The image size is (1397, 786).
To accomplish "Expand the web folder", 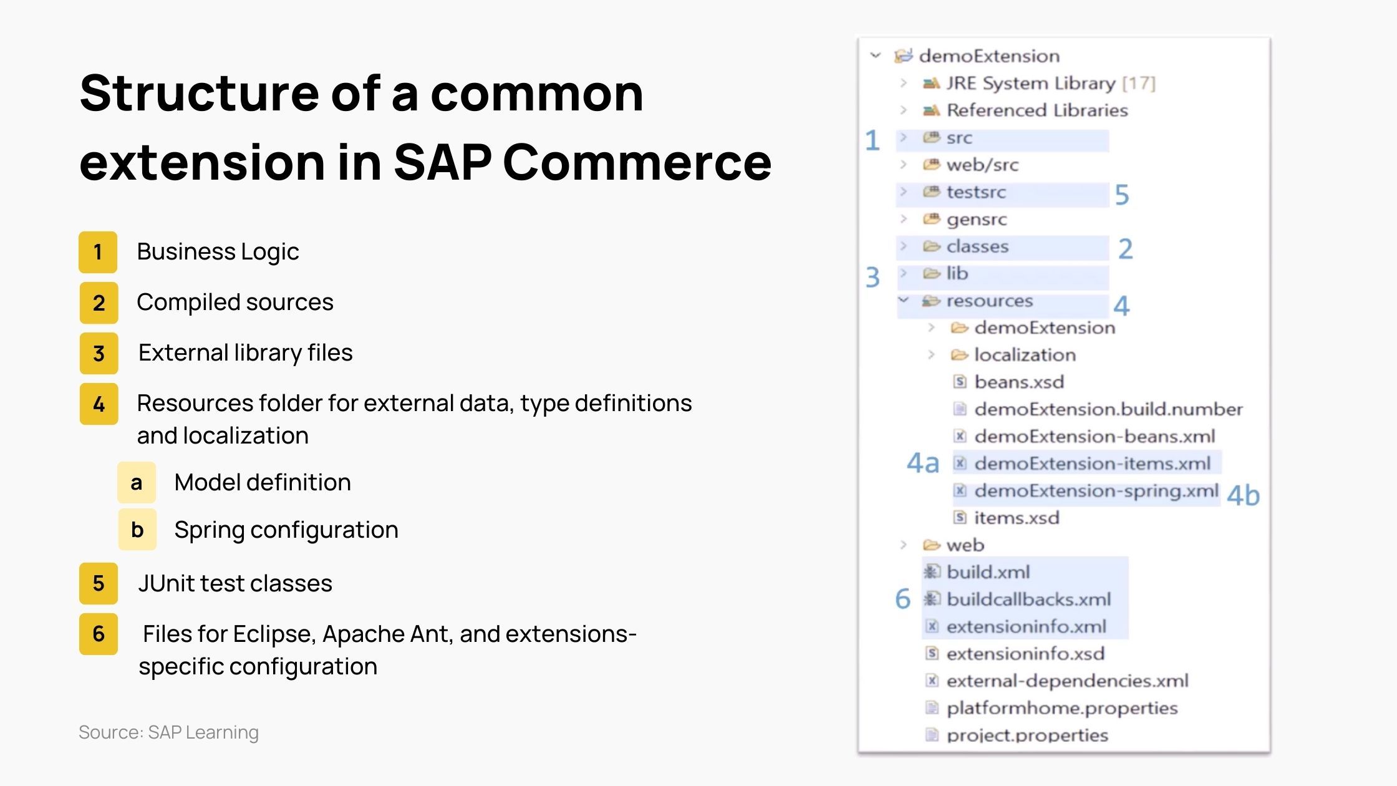I will (903, 545).
